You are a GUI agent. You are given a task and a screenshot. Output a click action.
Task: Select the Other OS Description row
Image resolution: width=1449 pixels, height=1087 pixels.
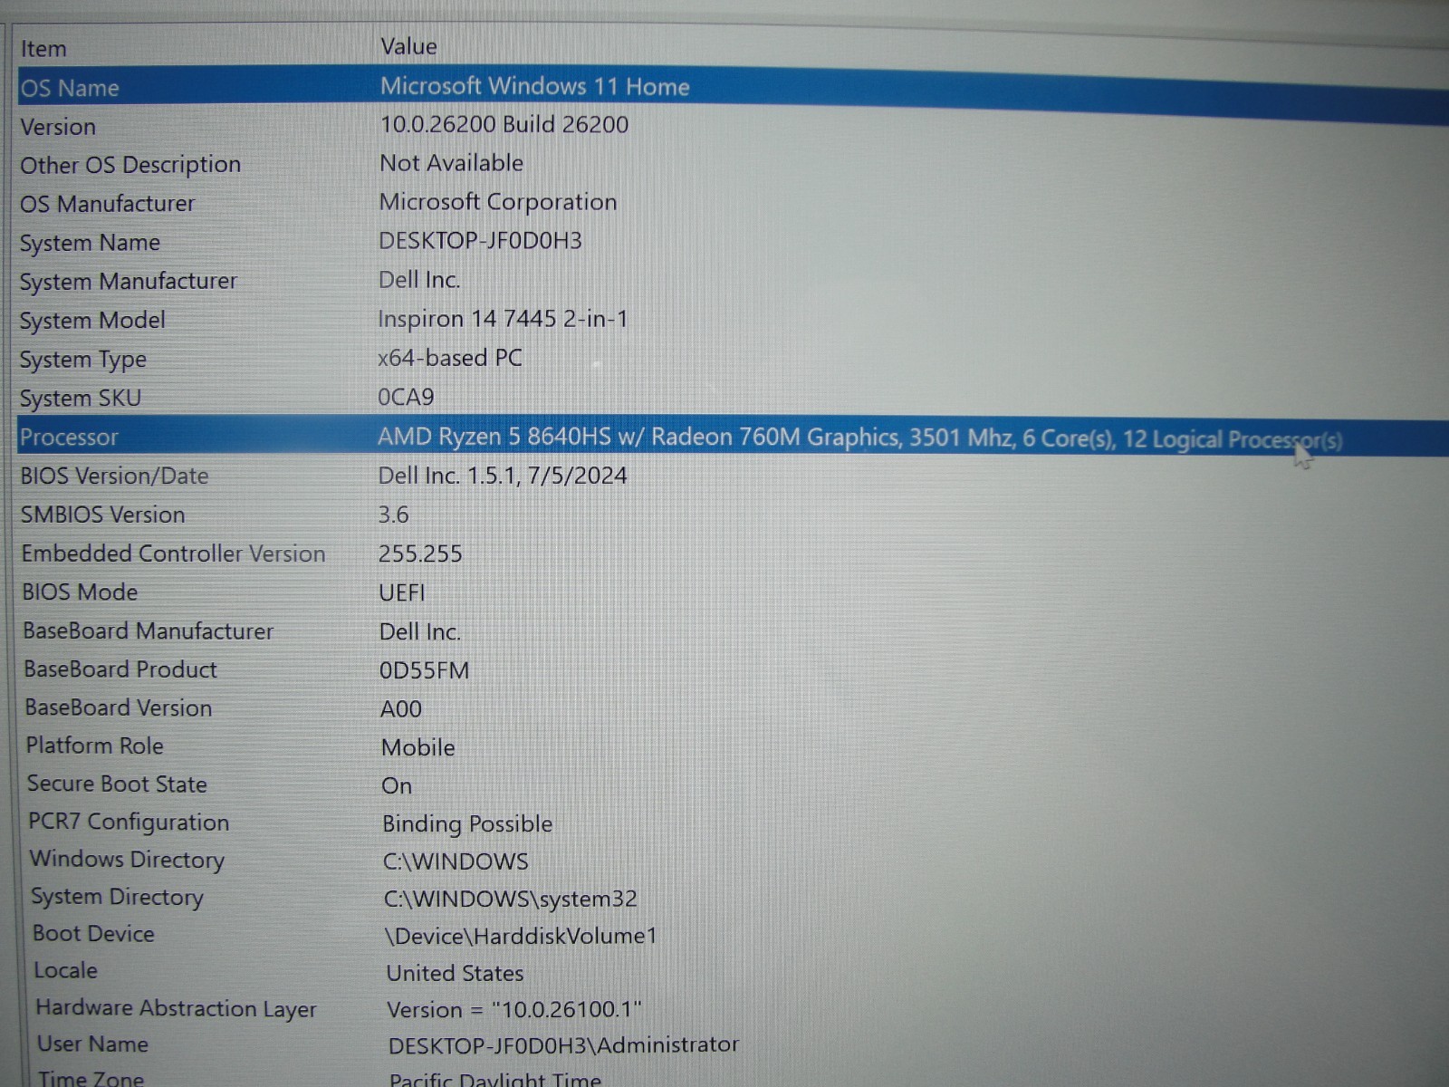(130, 165)
